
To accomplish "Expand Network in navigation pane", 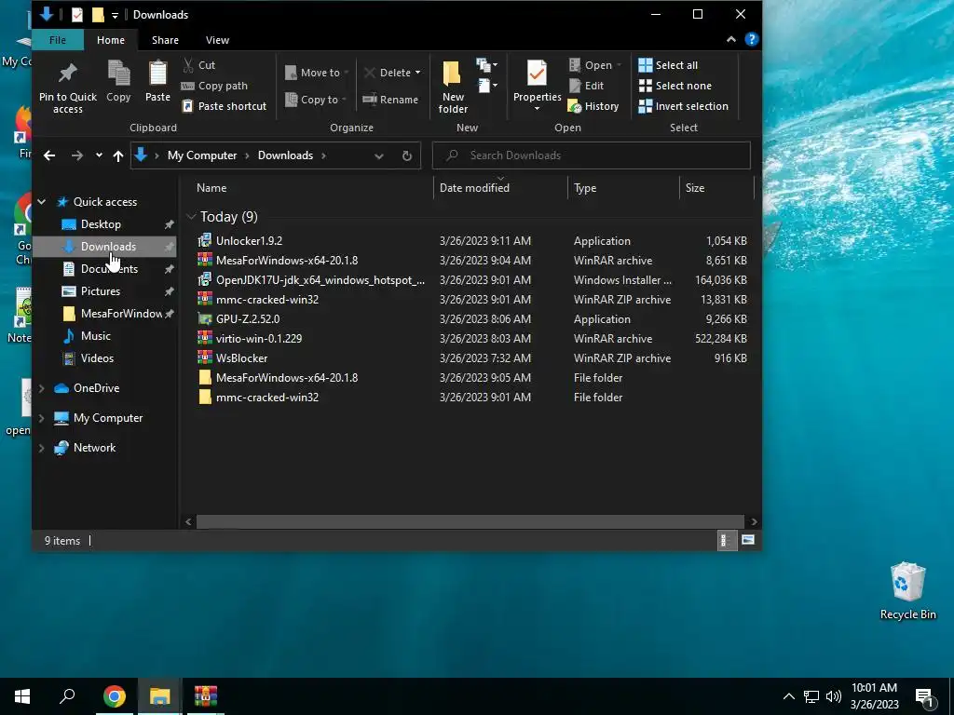I will point(41,448).
